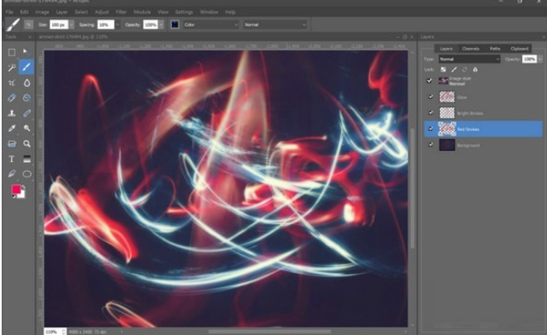Pick the eraser tool in toolbox
Screen dimensions: 547x335
[x=12, y=97]
